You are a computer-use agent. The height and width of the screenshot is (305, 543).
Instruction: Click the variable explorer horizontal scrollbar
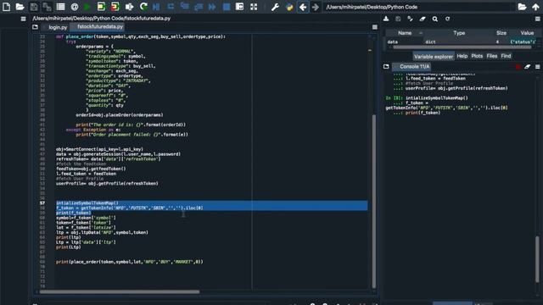[x=462, y=47]
